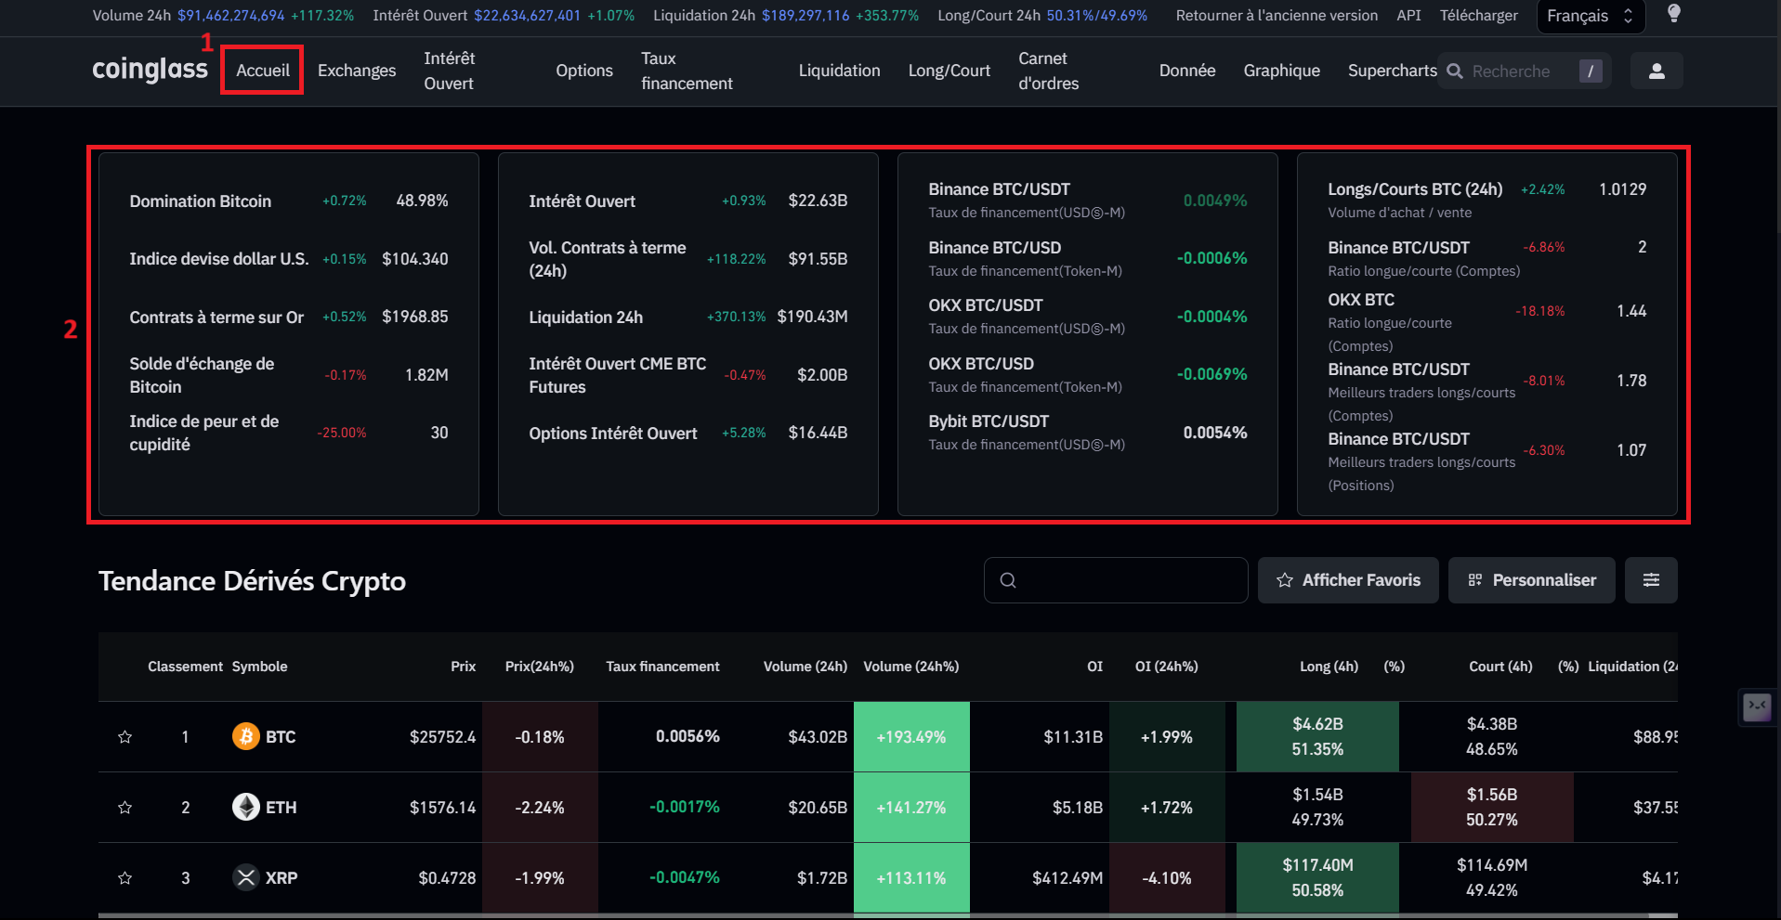Screen dimensions: 1781x920
Task: Click the Personnaliser button
Action: (1532, 580)
